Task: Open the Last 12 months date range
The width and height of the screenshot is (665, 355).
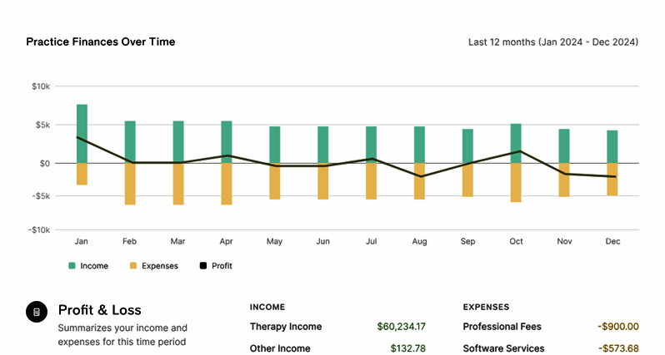Action: pyautogui.click(x=552, y=42)
